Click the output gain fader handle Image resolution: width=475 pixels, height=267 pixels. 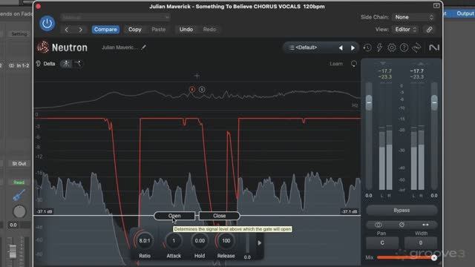click(x=434, y=102)
